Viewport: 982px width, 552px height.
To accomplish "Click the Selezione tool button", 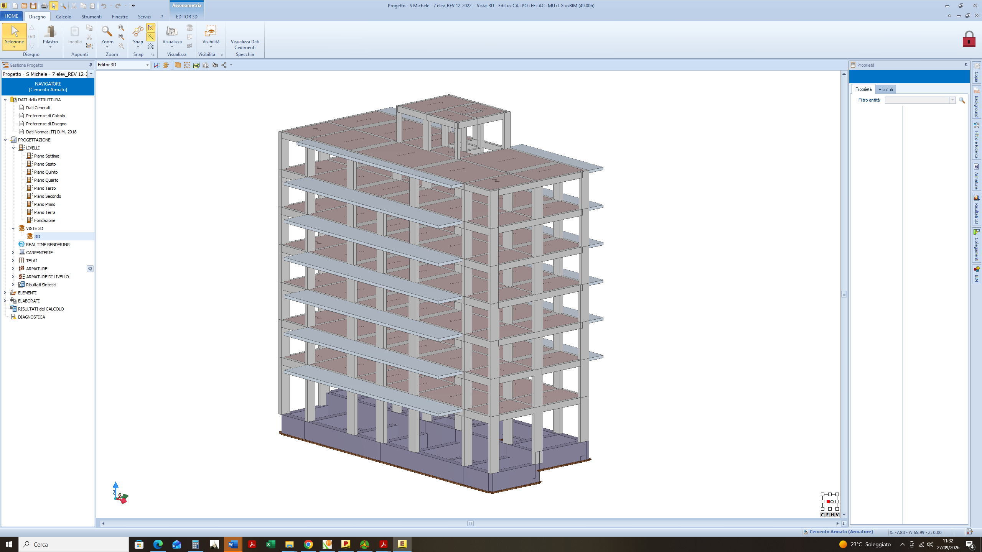I will click(x=14, y=36).
